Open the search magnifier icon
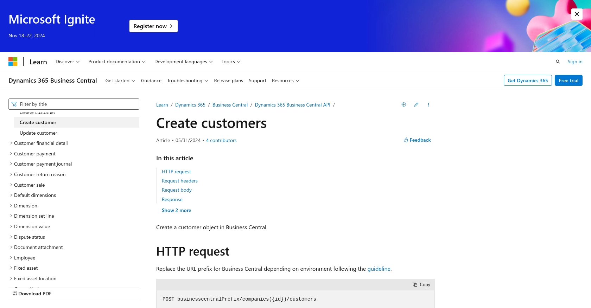The height and width of the screenshot is (308, 591). click(x=558, y=62)
